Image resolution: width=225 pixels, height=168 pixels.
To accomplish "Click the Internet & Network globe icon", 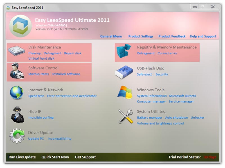I will click(x=17, y=92).
